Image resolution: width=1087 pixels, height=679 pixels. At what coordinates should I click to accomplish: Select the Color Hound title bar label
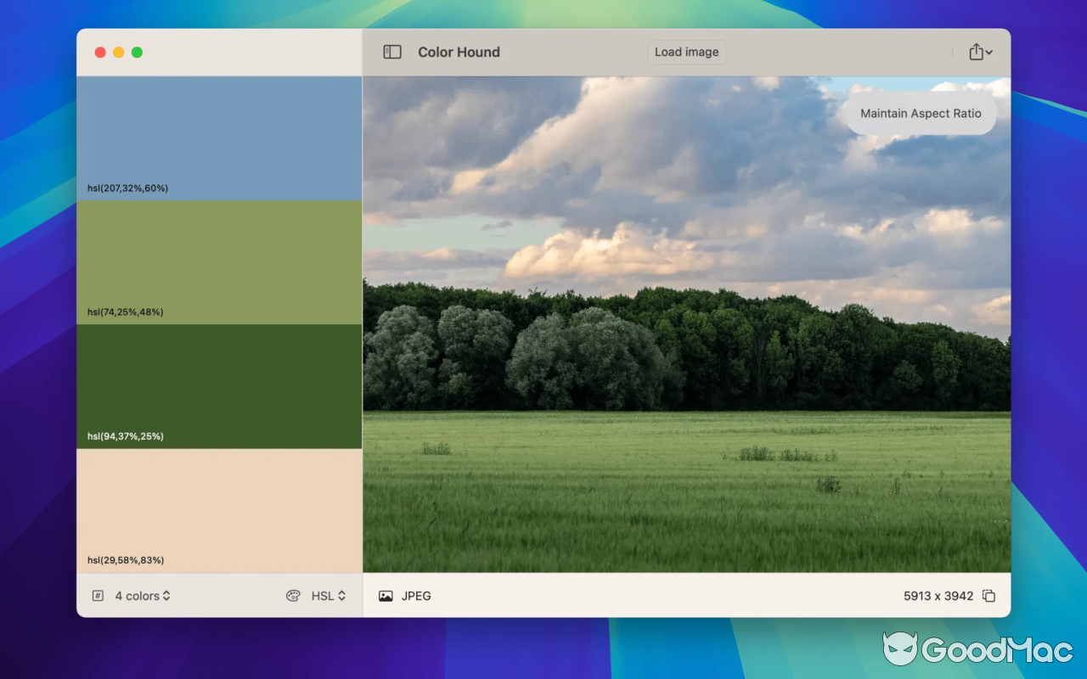tap(459, 52)
